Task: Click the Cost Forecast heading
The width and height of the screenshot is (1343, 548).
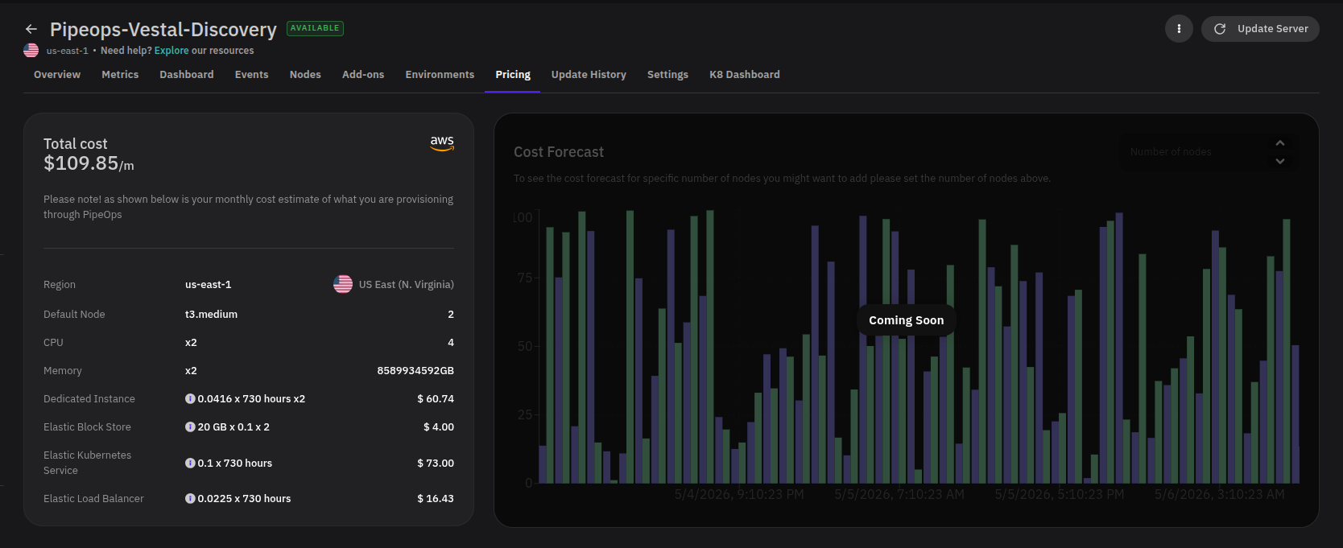Action: pos(559,152)
